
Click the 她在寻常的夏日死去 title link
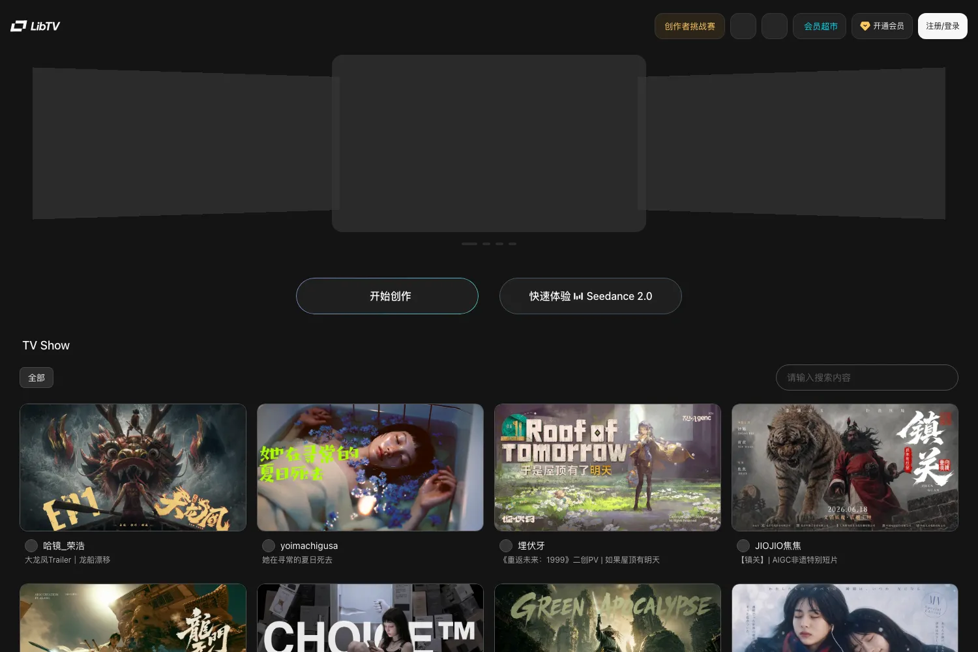pyautogui.click(x=297, y=560)
